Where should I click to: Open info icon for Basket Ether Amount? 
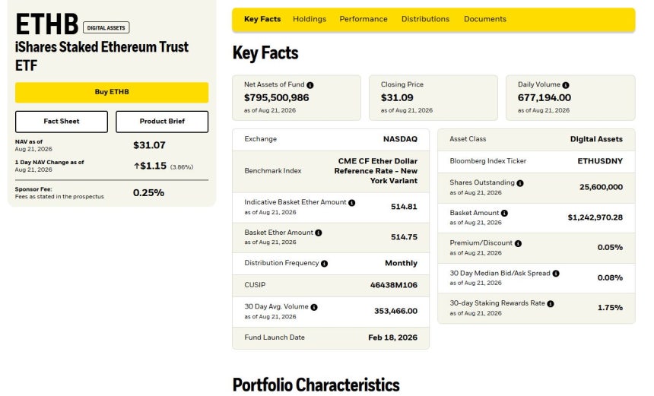tap(318, 233)
